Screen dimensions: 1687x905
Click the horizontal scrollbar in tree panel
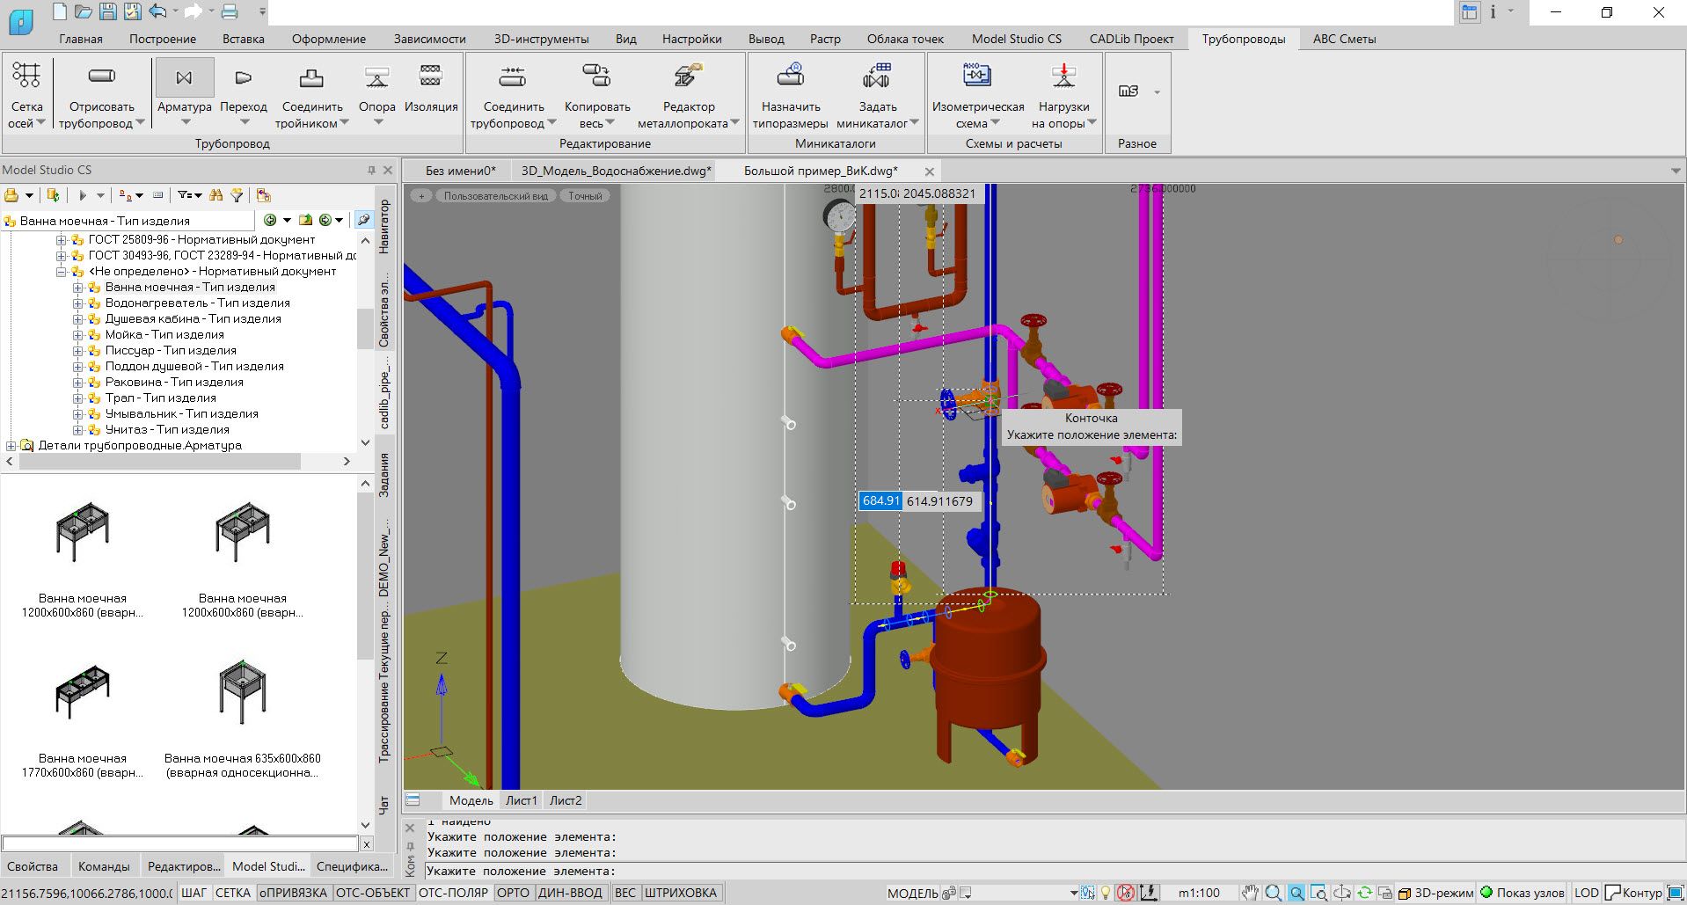[x=158, y=462]
